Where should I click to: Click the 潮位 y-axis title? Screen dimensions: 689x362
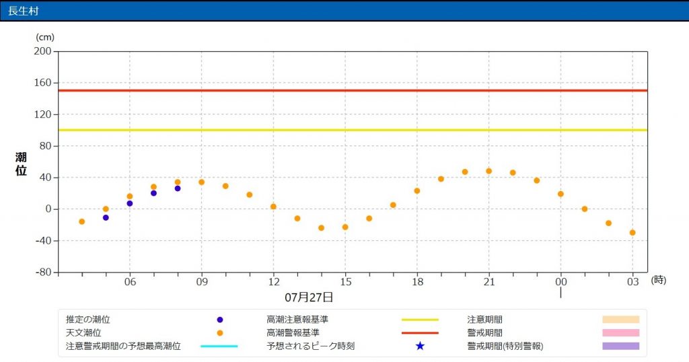(x=21, y=164)
